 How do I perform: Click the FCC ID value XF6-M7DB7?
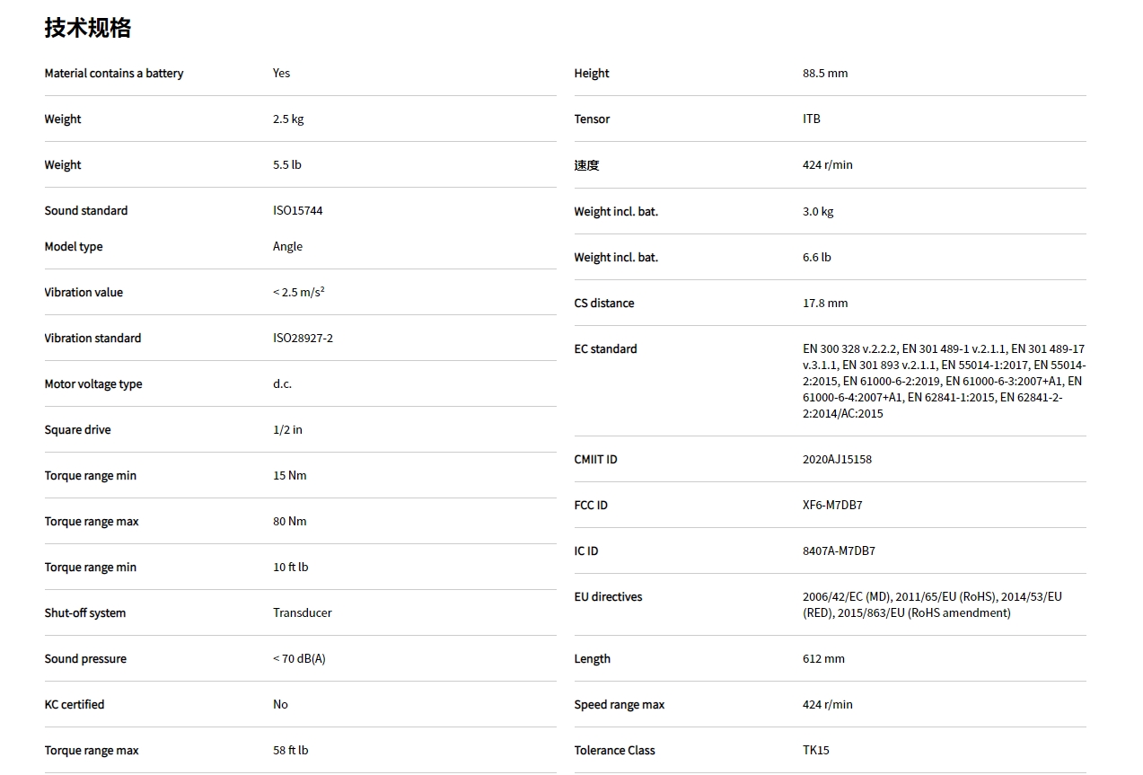coord(832,506)
